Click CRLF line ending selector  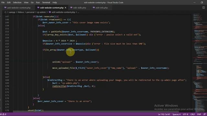pyautogui.click(x=193, y=114)
